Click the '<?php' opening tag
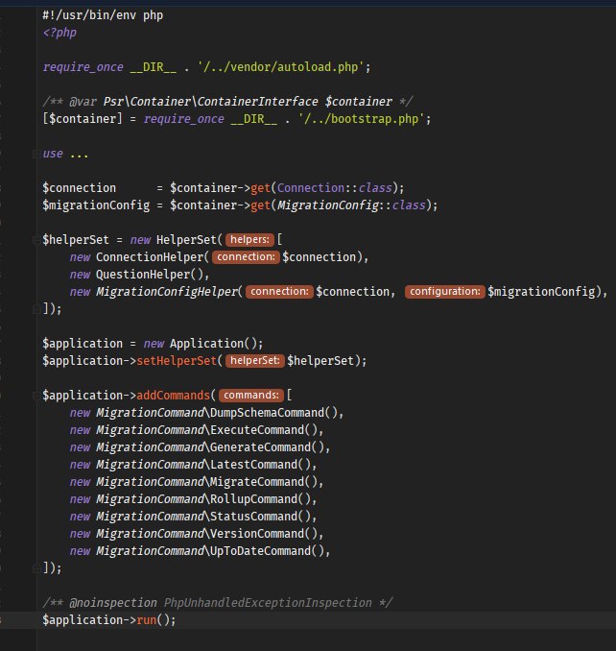Image resolution: width=616 pixels, height=651 pixels. [x=59, y=33]
